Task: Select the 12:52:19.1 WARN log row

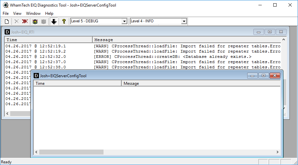Action: (x=143, y=46)
